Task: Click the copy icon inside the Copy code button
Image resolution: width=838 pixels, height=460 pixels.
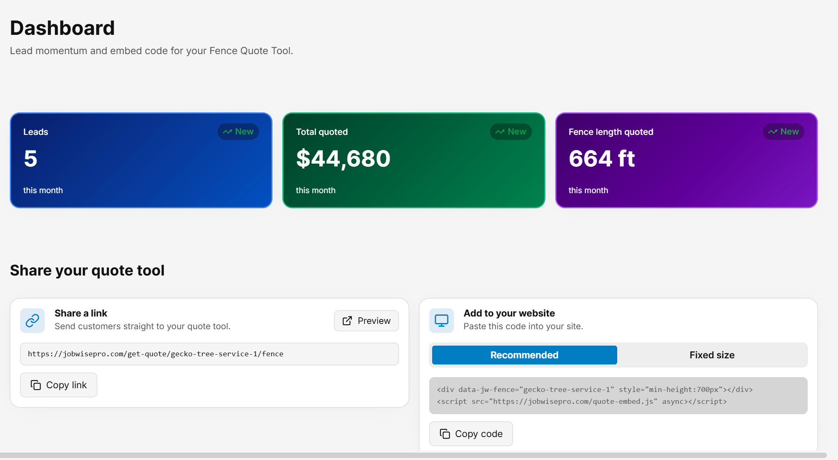Action: [x=445, y=434]
